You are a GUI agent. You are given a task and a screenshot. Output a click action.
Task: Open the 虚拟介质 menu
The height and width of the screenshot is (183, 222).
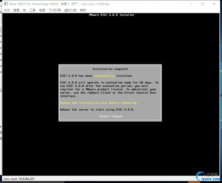(x=70, y=10)
